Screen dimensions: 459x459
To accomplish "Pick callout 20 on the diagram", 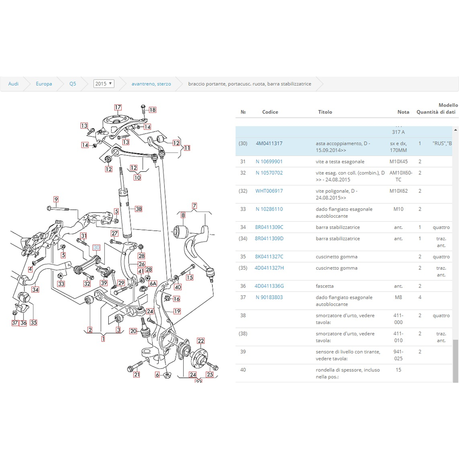I will pyautogui.click(x=133, y=331).
